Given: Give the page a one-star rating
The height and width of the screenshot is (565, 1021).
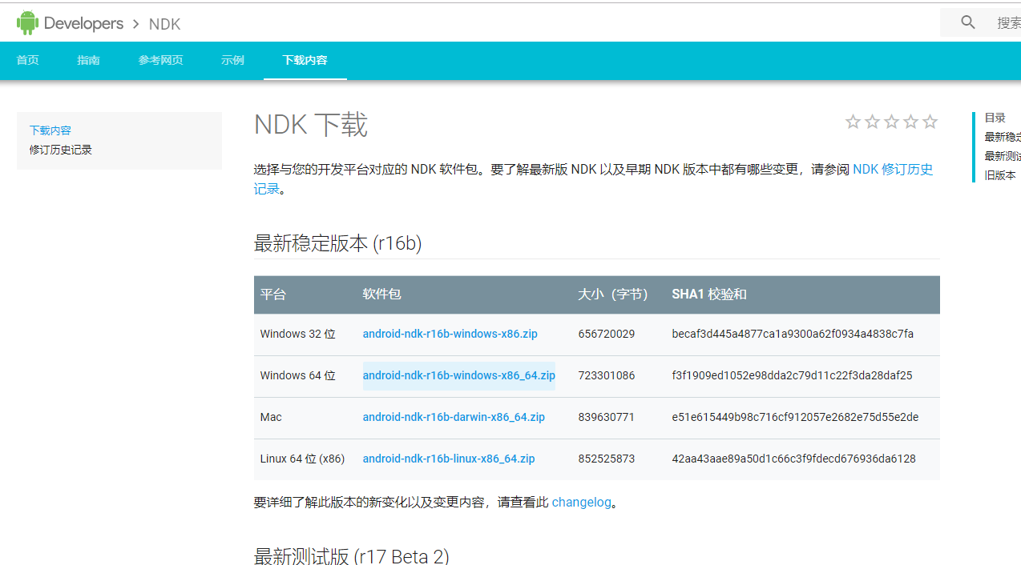Looking at the screenshot, I should [853, 122].
